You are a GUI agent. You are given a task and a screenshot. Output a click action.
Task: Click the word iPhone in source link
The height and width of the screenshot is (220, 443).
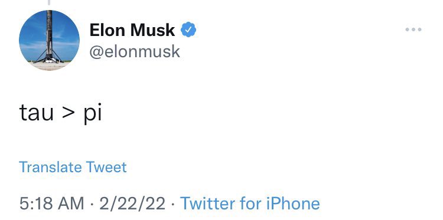point(293,203)
